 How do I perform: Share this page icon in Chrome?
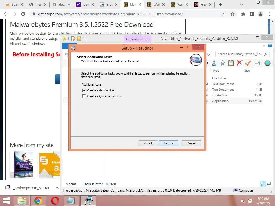(x=224, y=14)
